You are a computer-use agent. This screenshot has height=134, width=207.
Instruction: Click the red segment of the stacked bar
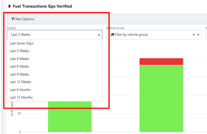coord(161,61)
